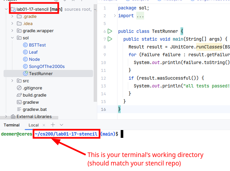Viewport: 230px width, 171px height.
Task: Select the build.gradle file
Action: coord(34,95)
